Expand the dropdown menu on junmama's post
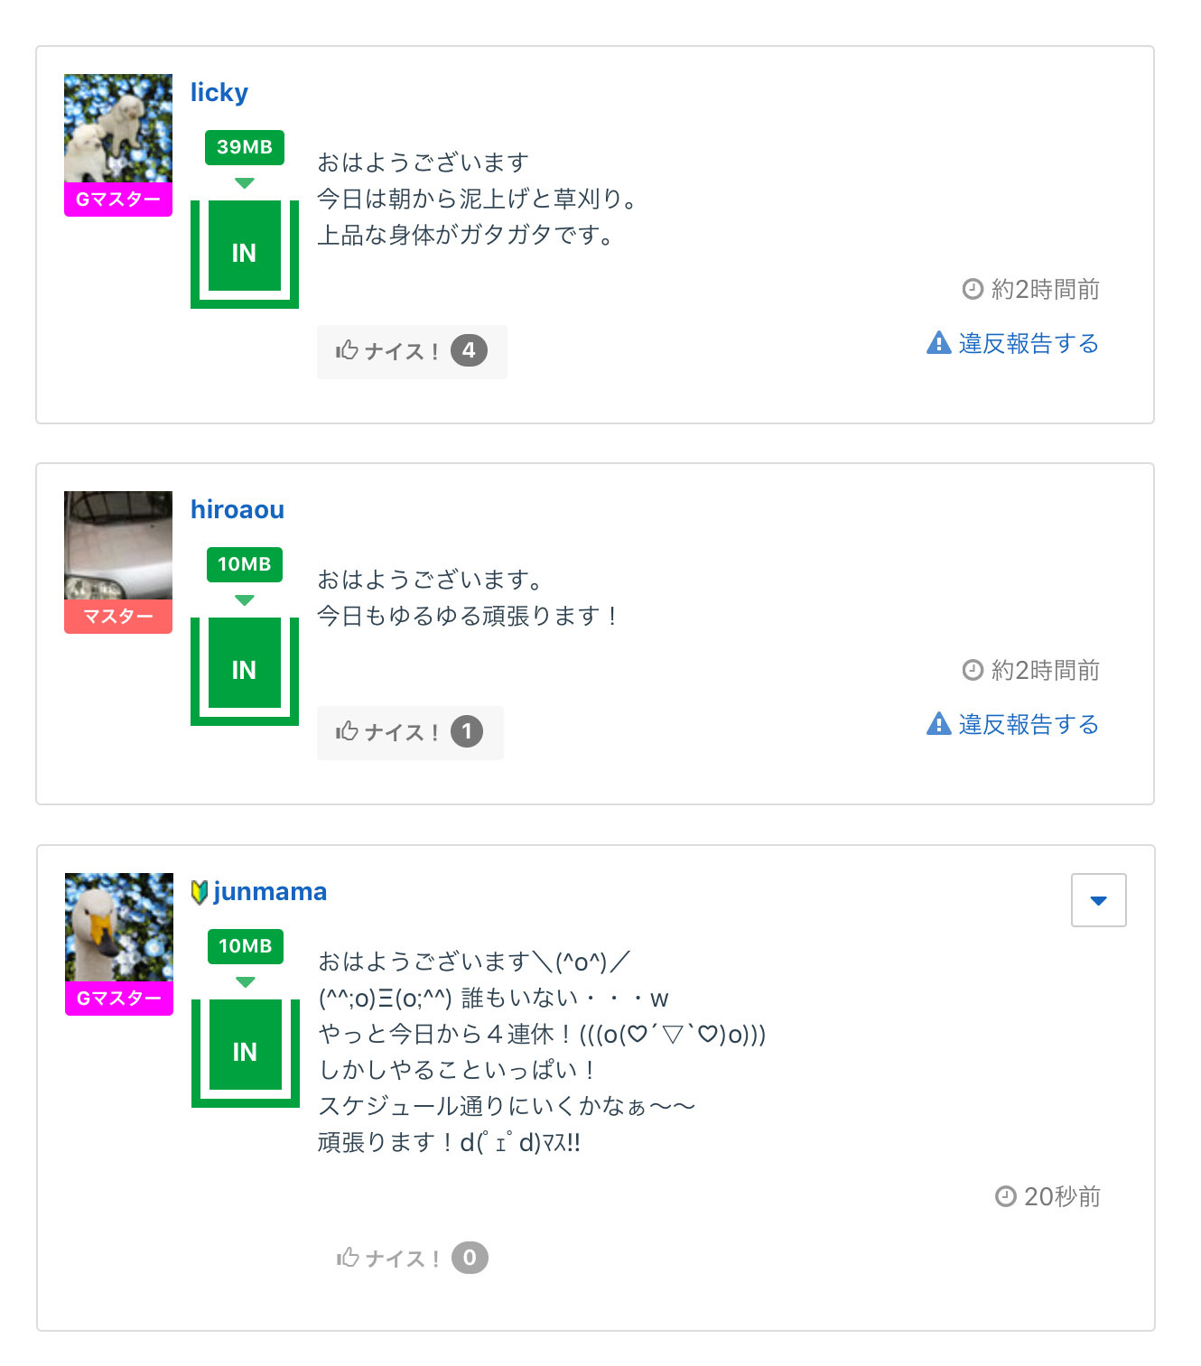Image resolution: width=1201 pixels, height=1366 pixels. click(1098, 900)
